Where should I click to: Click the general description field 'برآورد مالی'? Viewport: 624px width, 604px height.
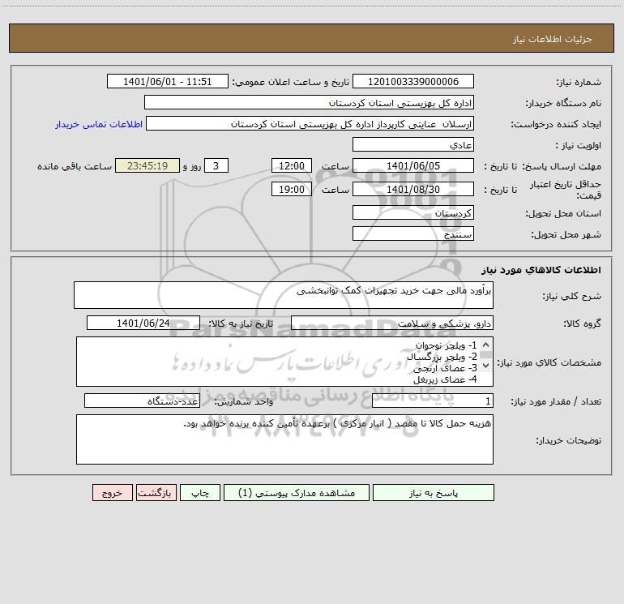click(284, 295)
